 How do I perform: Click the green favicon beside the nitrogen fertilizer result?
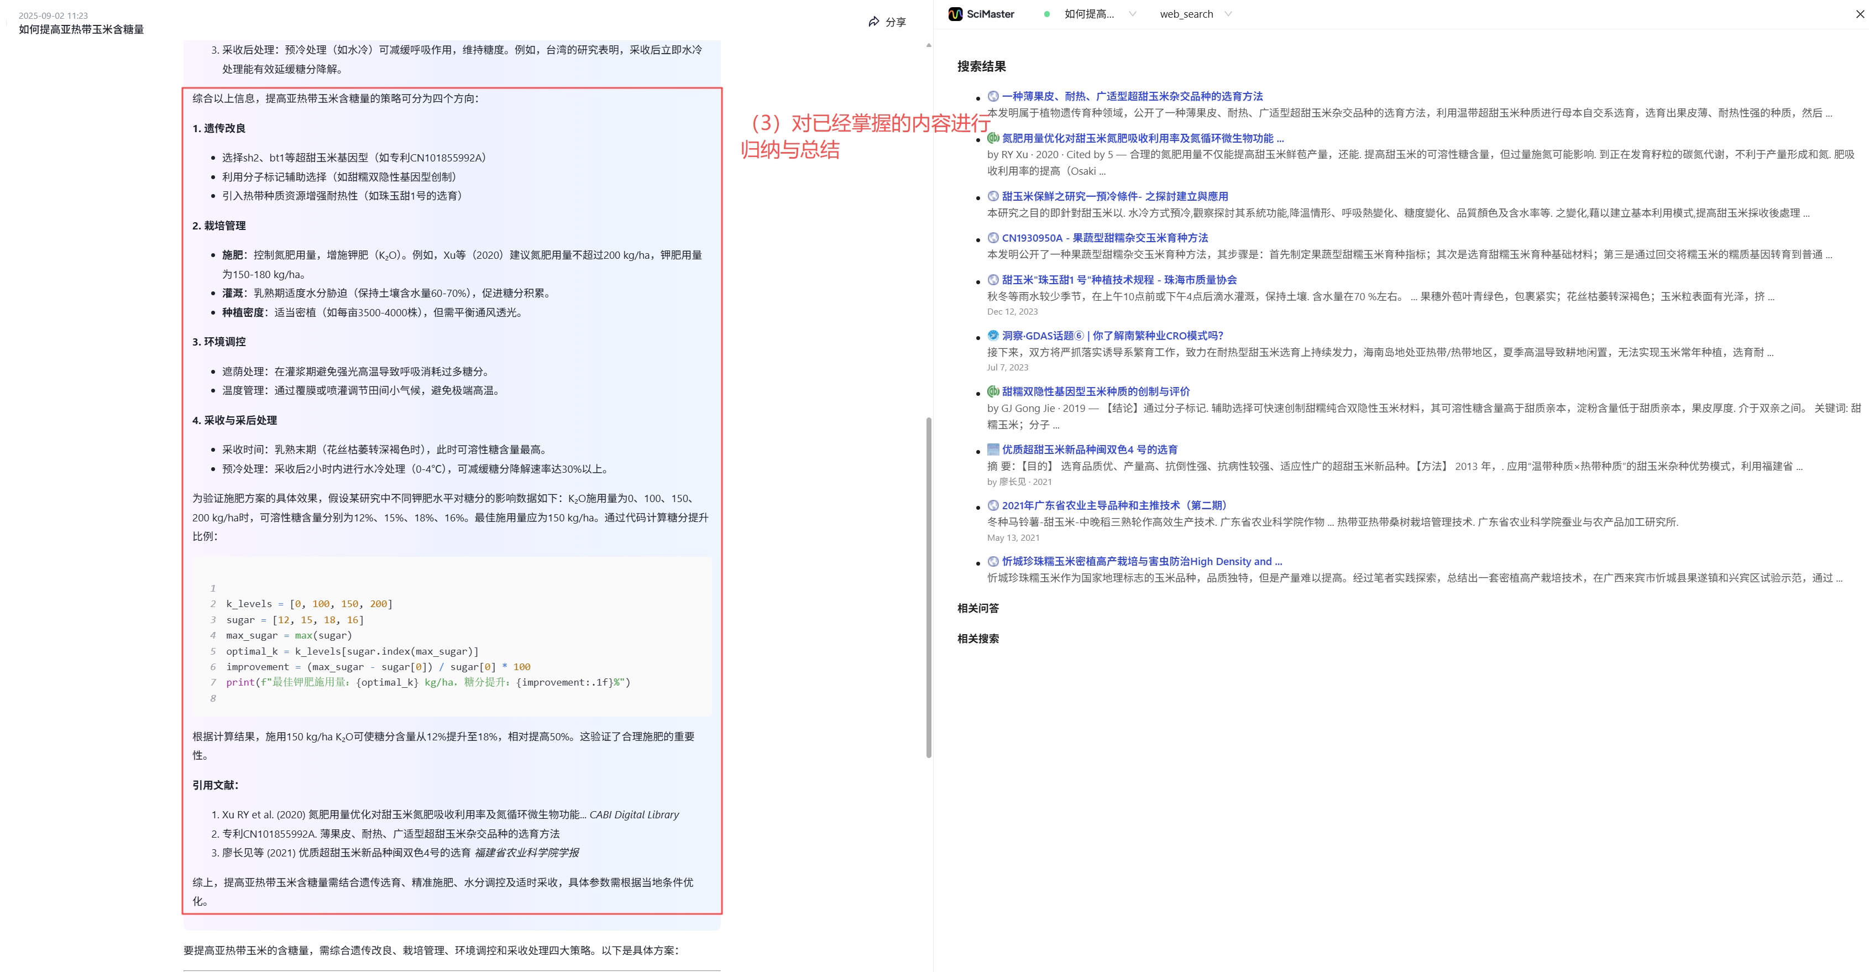click(993, 138)
